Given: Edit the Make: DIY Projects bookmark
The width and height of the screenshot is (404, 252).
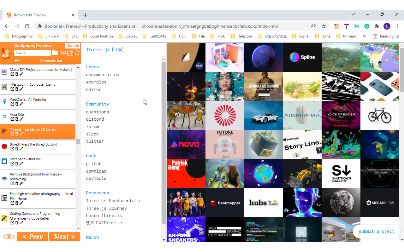Looking at the screenshot, I should click(x=21, y=74).
